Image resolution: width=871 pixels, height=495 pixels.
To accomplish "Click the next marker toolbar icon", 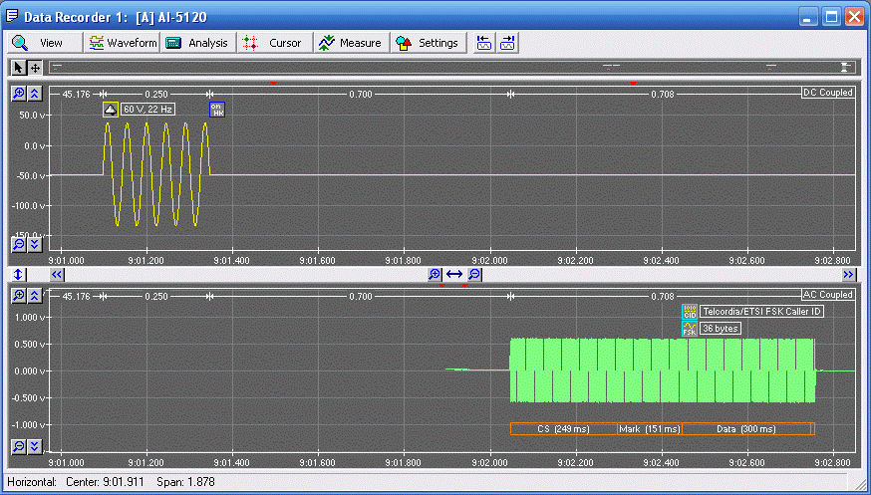I will pos(507,43).
